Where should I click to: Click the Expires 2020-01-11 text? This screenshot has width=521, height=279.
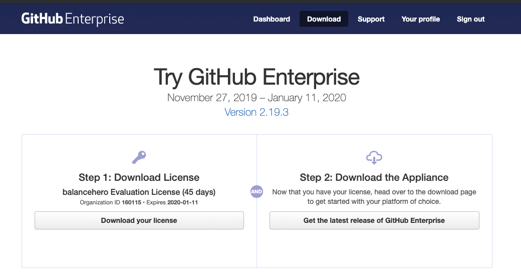[172, 202]
